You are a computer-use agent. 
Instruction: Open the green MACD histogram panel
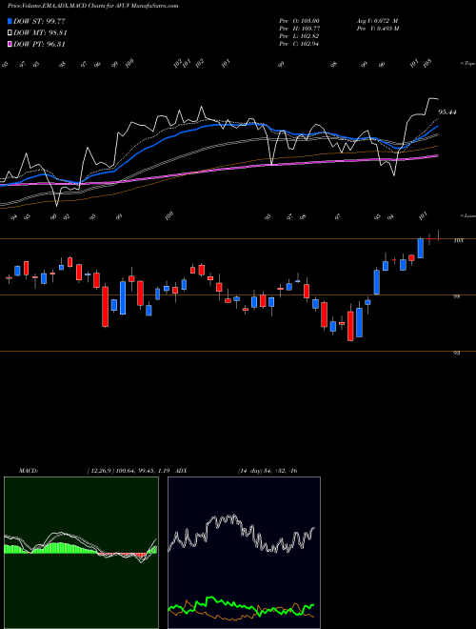(x=81, y=553)
